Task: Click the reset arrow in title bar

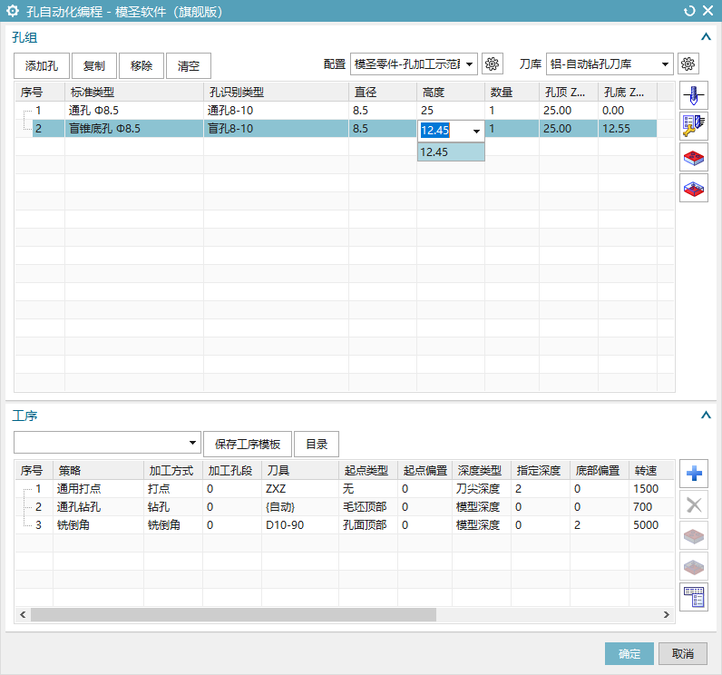Action: point(689,11)
